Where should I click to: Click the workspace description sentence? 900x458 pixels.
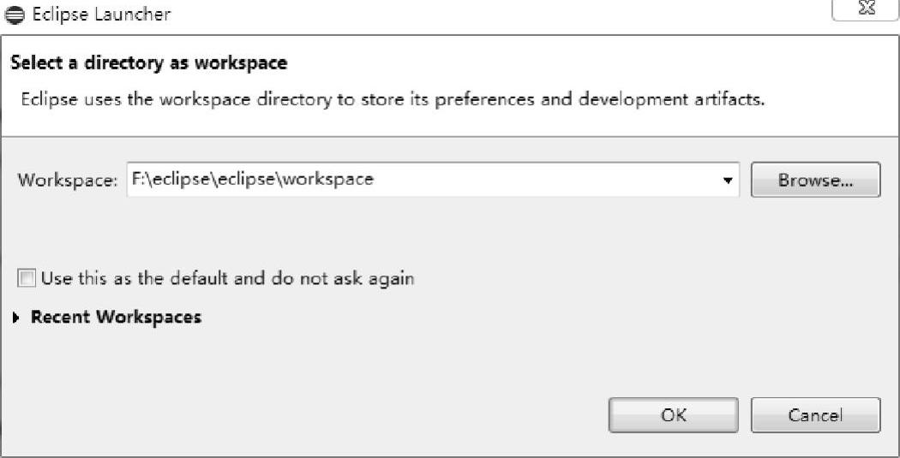(393, 100)
